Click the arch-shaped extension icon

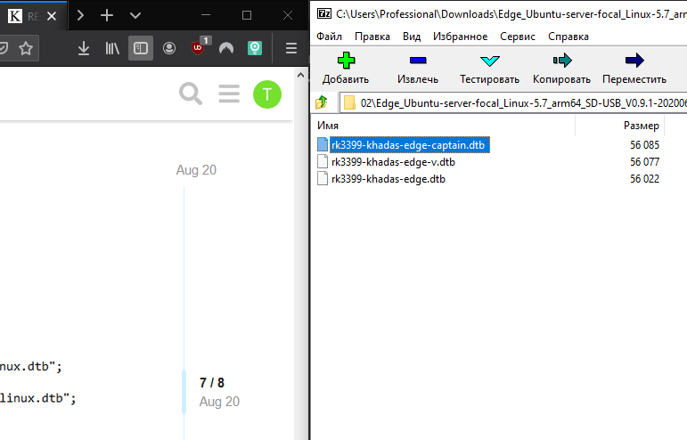click(226, 48)
